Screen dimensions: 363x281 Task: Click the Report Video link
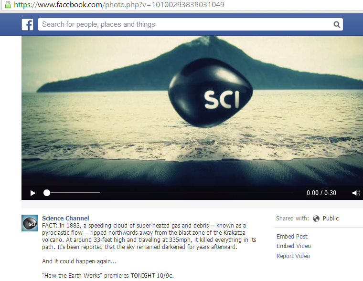[293, 256]
